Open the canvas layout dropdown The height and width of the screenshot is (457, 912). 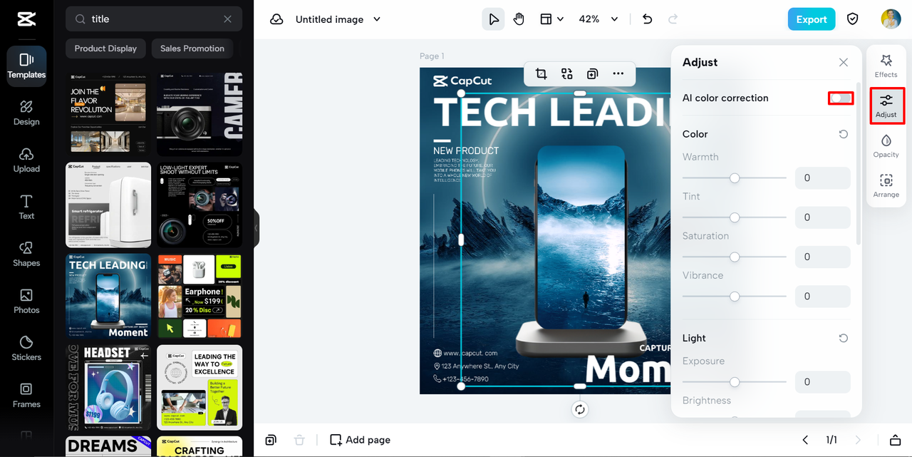[551, 19]
